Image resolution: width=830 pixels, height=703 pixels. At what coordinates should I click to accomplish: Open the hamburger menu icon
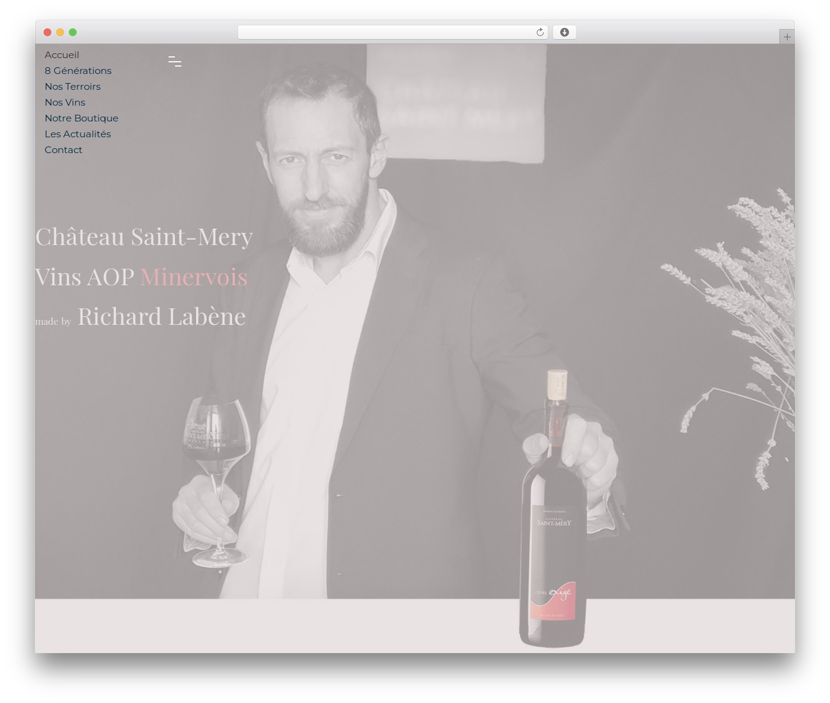pyautogui.click(x=174, y=62)
